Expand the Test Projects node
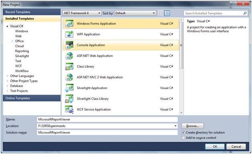Viewport: 252px width, 154px height. click(x=7, y=91)
